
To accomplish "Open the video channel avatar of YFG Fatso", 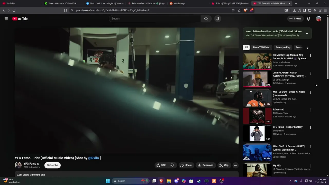I will pos(18,165).
